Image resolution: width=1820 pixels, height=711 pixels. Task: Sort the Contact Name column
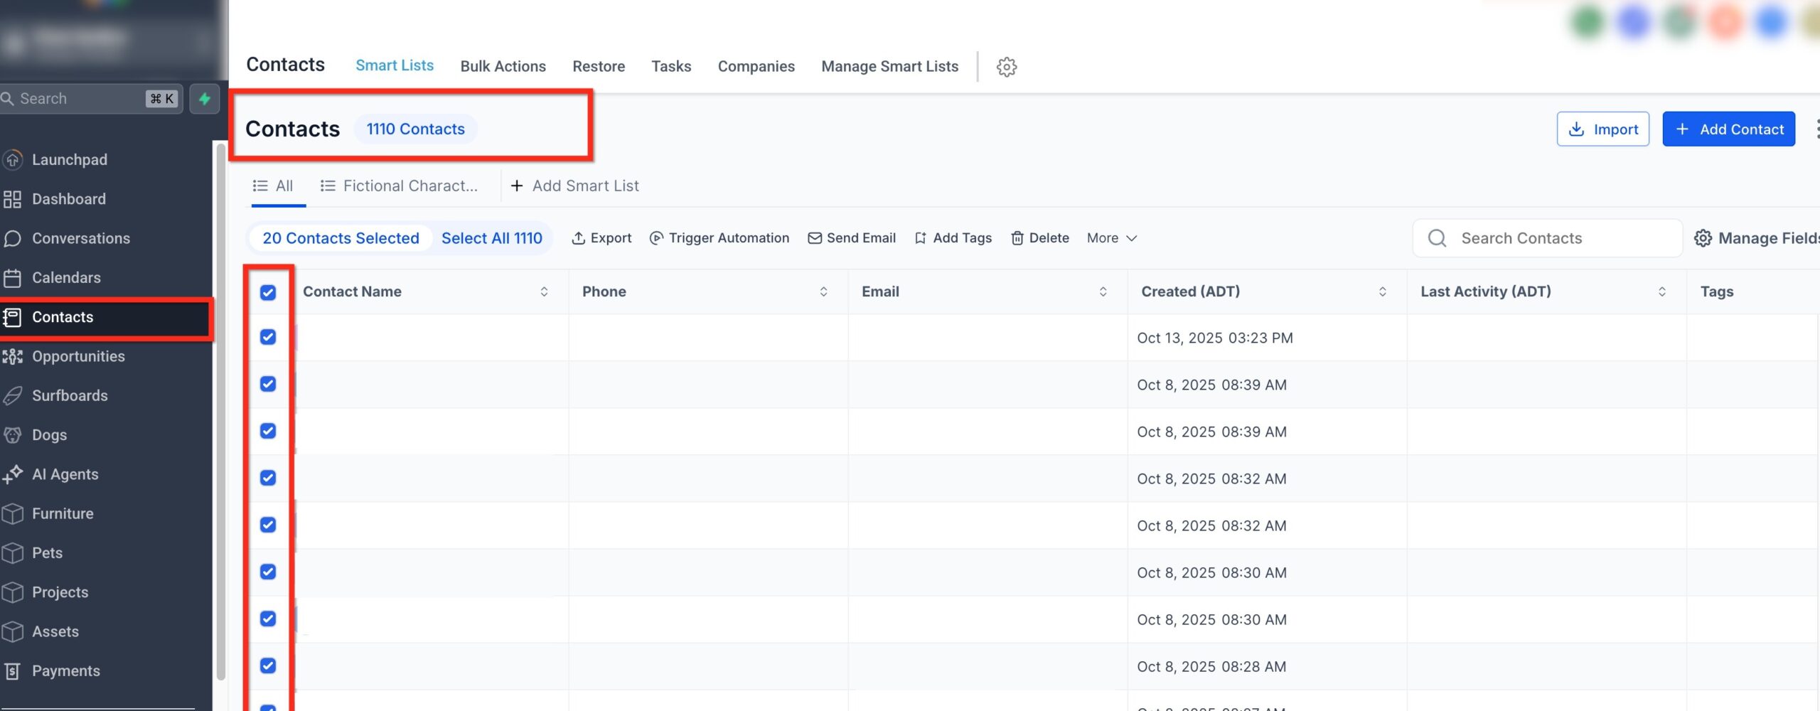coord(544,292)
